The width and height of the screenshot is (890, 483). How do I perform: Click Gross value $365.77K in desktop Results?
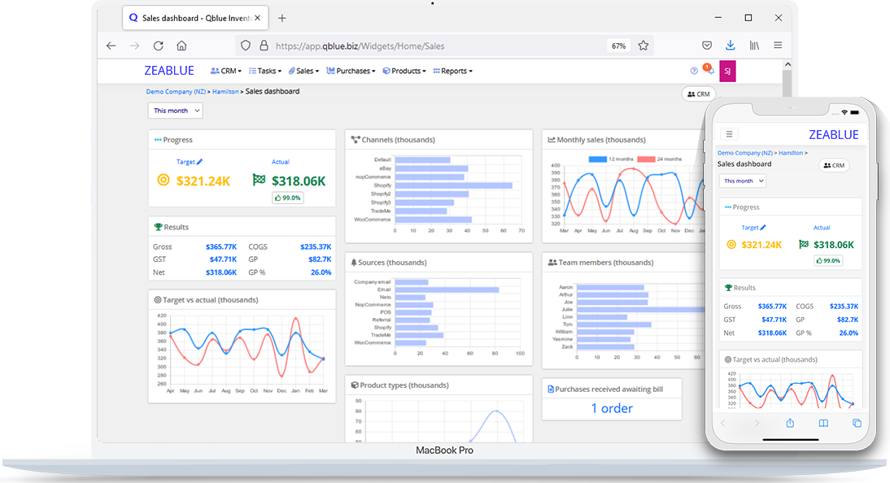[220, 247]
